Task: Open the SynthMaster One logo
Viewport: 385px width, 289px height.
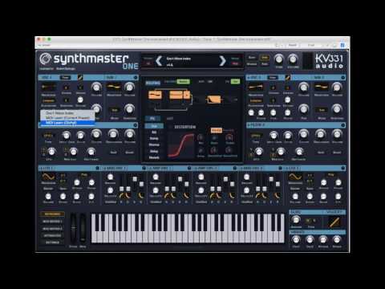Action: (89, 62)
